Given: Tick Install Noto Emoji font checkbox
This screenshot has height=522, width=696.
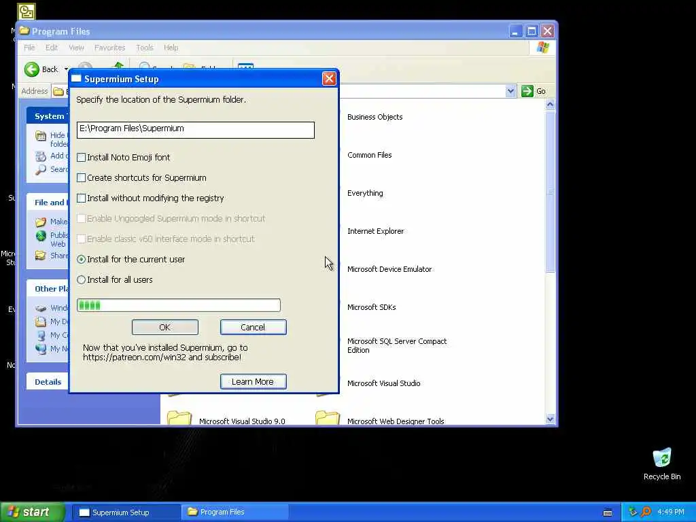Looking at the screenshot, I should click(82, 157).
